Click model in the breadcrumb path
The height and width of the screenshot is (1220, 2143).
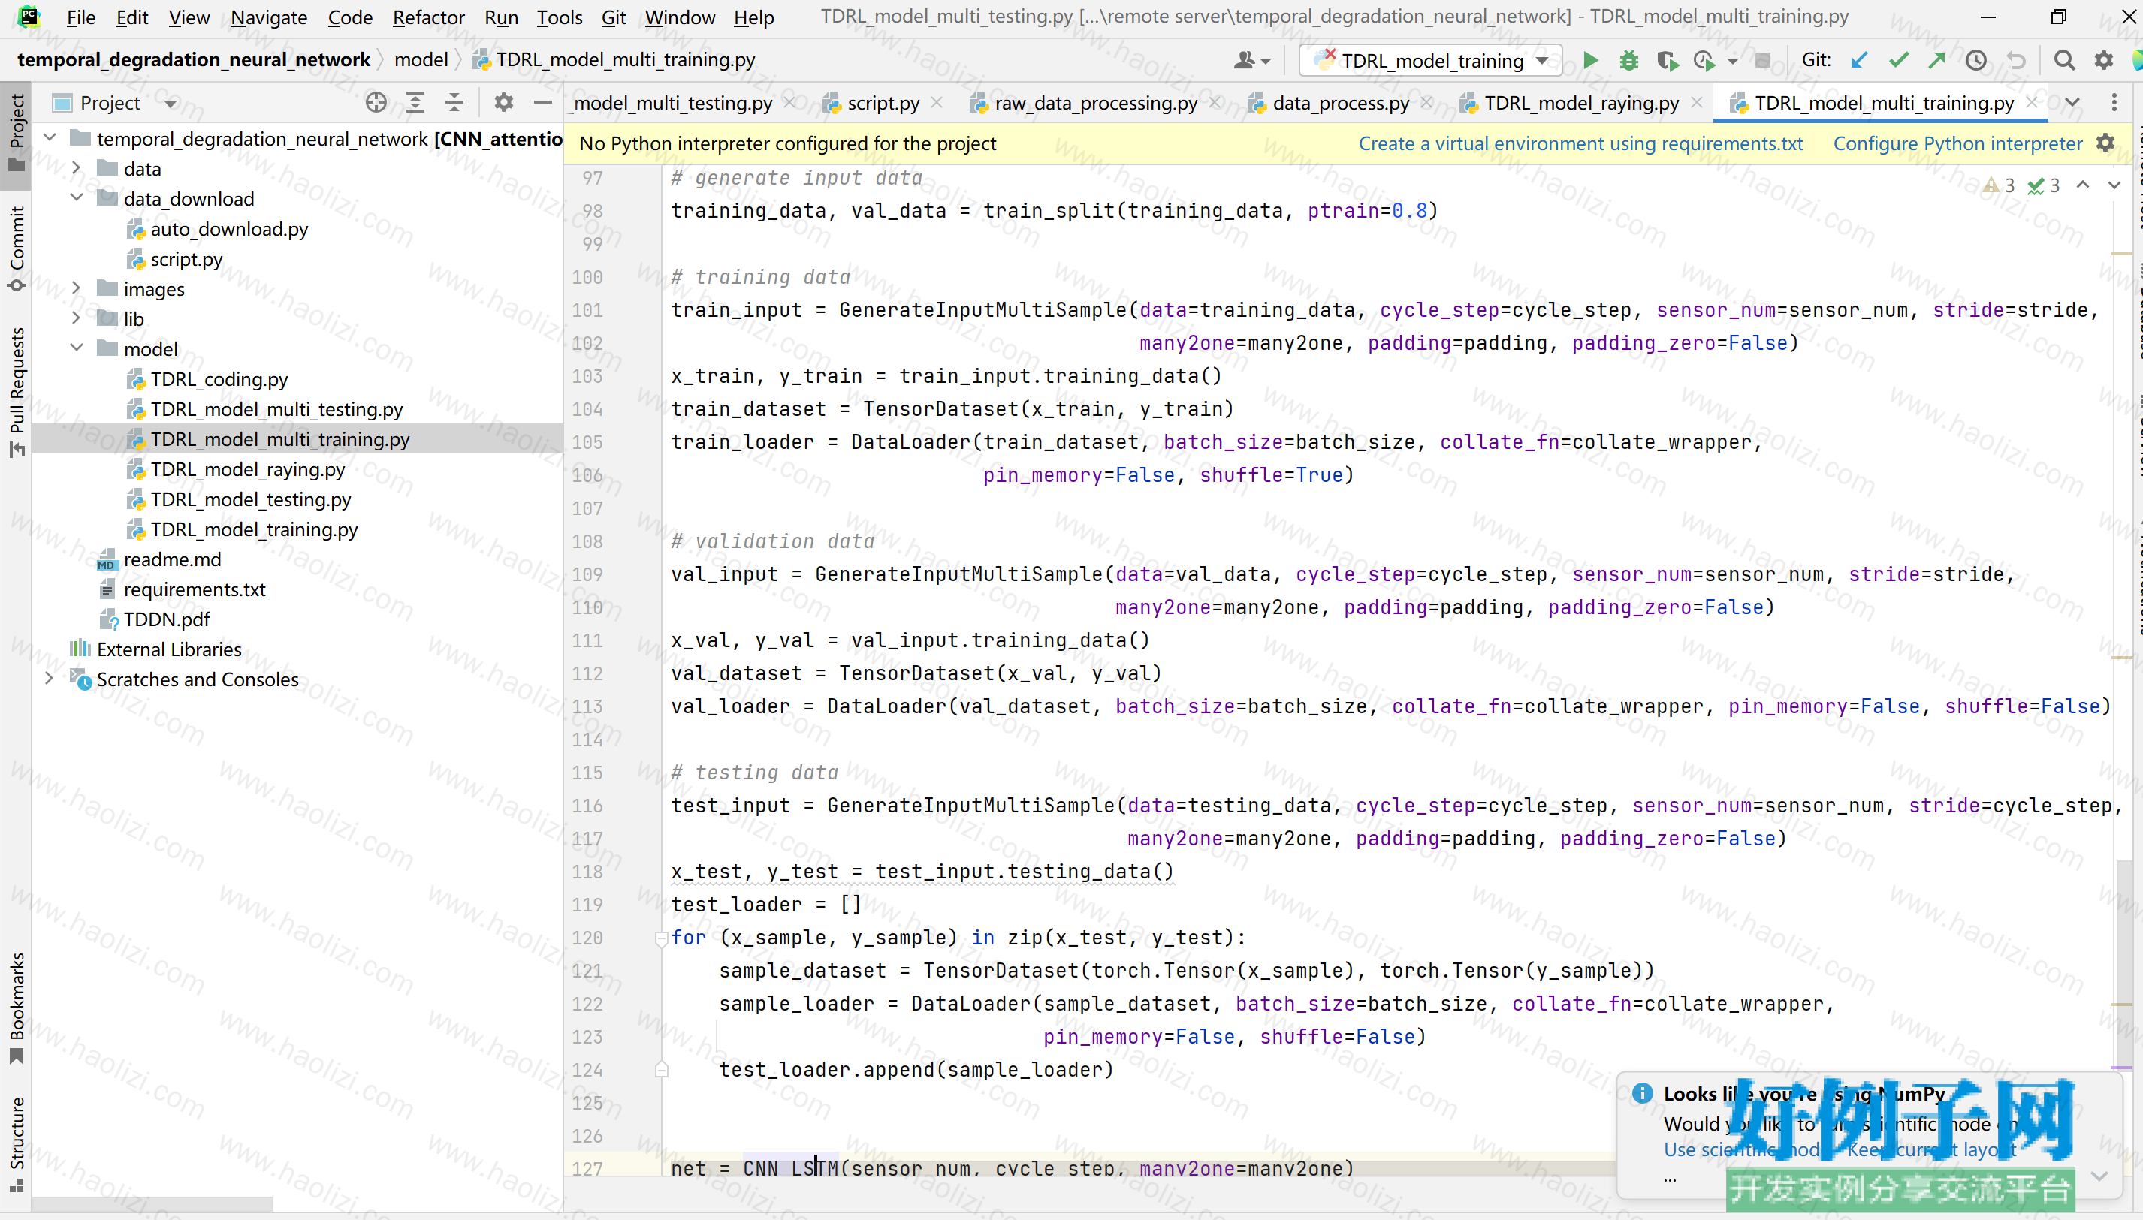click(421, 59)
